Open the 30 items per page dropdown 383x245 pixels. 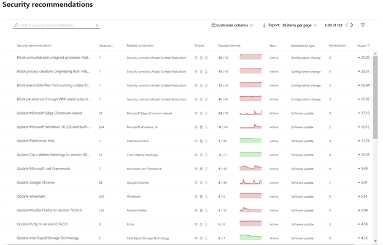click(300, 25)
